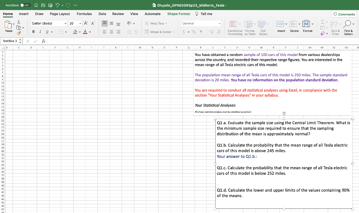359x213 pixels.
Task: Switch to the Formulas ribbon tab
Action: (84, 14)
